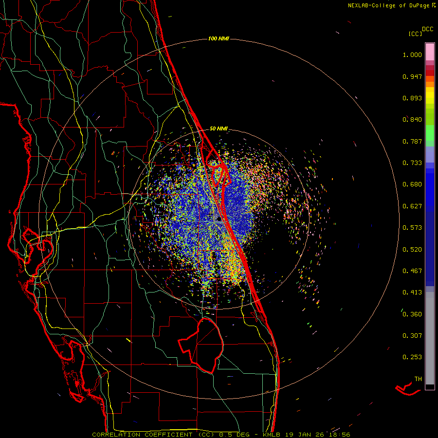Click the 0.573 color scale value

click(412, 228)
